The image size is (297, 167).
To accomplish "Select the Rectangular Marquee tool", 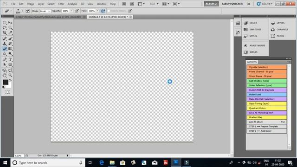I will (5, 23).
